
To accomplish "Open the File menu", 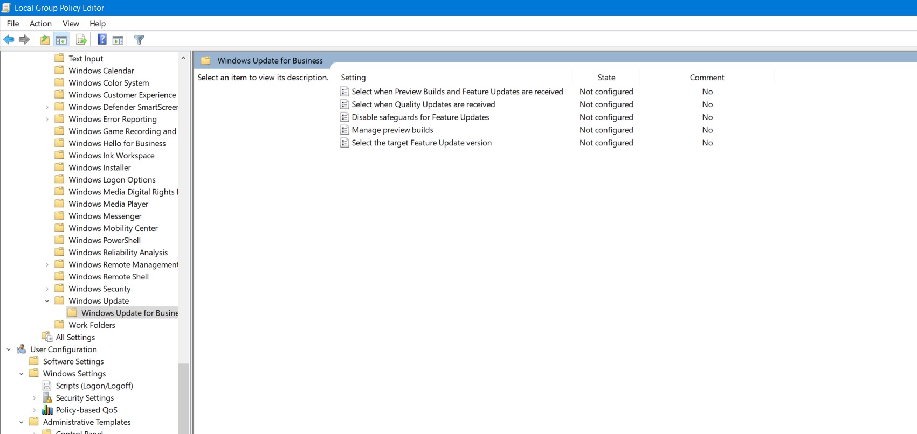I will pyautogui.click(x=13, y=24).
